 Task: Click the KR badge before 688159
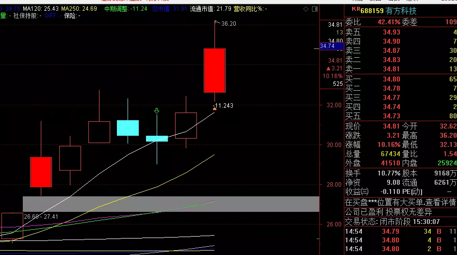356,9
